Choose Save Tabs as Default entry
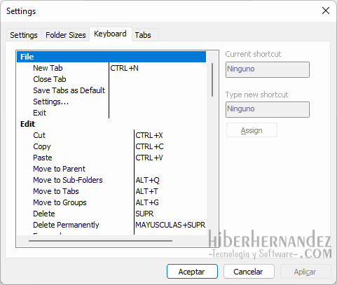 point(69,90)
